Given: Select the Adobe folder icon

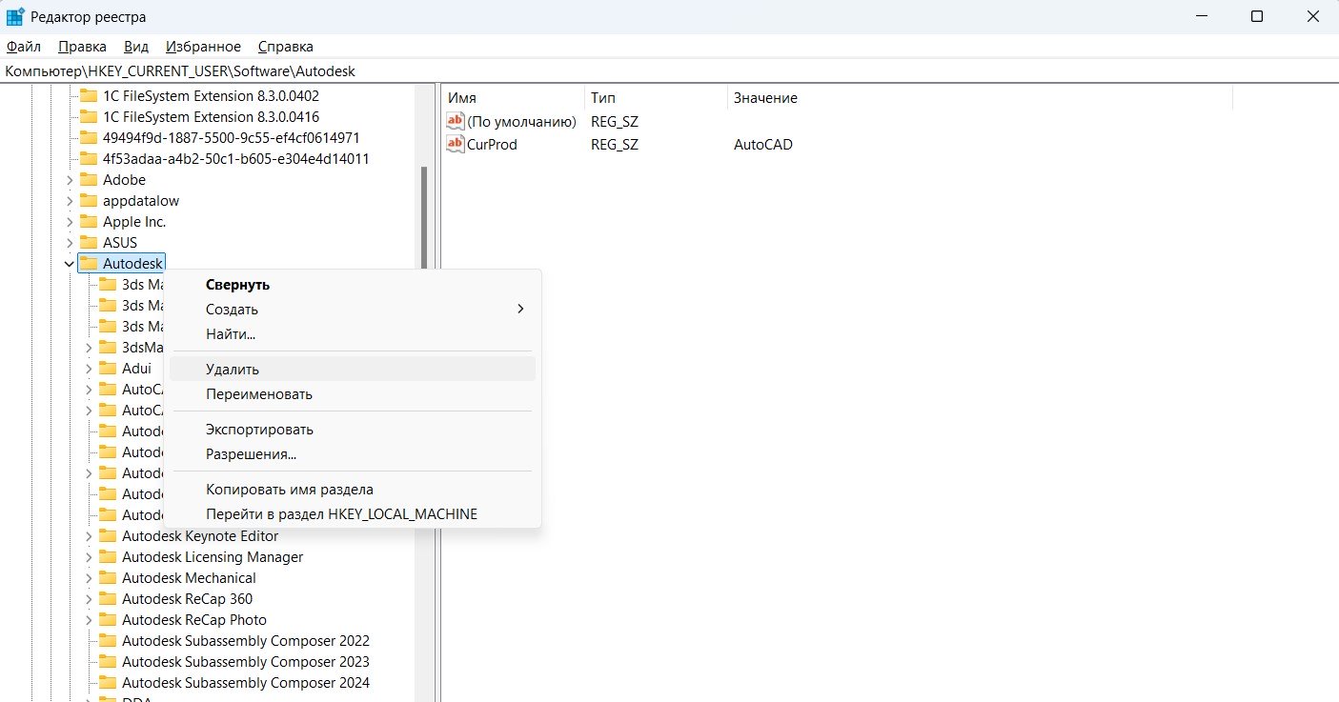Looking at the screenshot, I should tap(89, 180).
